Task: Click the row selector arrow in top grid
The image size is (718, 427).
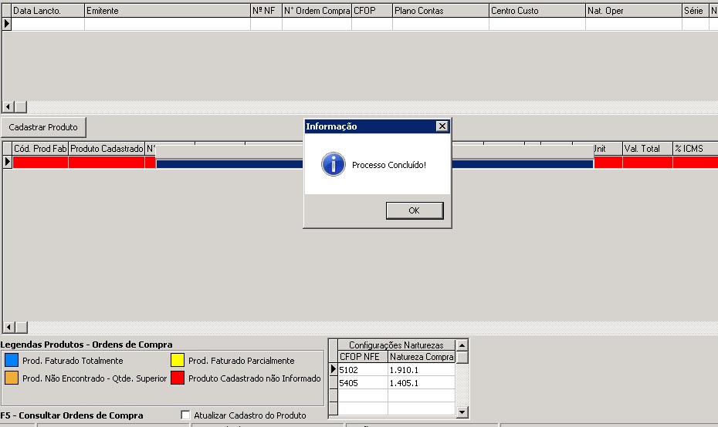Action: click(x=7, y=24)
